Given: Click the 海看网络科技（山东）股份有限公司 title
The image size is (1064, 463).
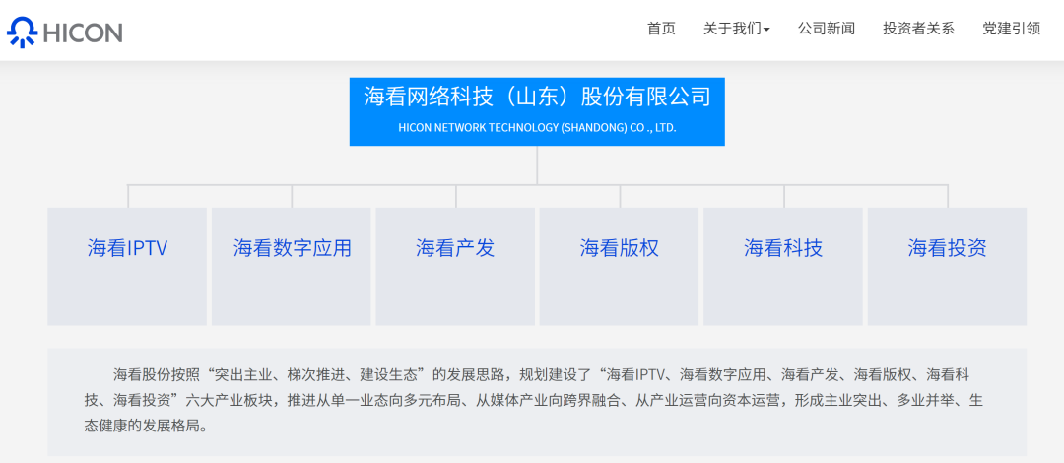Looking at the screenshot, I should pos(537,97).
